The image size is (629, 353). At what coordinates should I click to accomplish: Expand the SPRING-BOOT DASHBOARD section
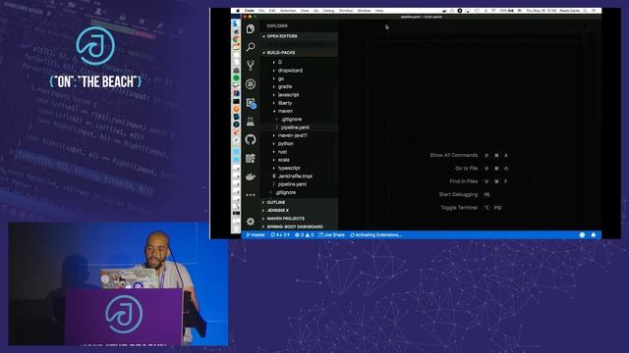pos(300,227)
